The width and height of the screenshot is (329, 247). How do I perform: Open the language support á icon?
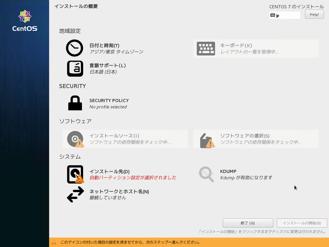coord(75,68)
